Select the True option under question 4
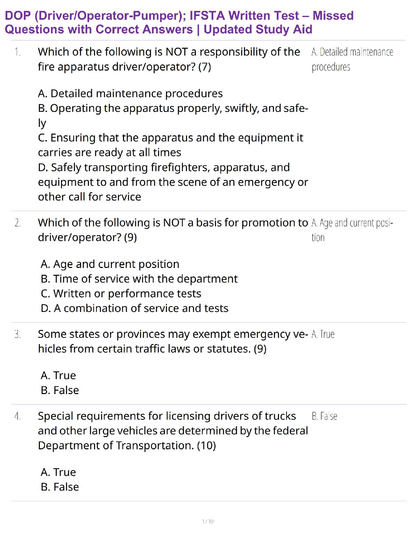The width and height of the screenshot is (417, 540). pyautogui.click(x=58, y=472)
